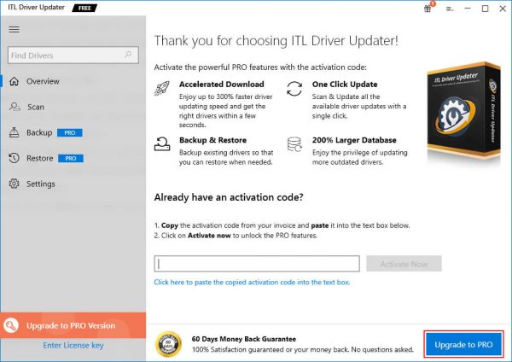
Task: Click the blue Upgrade to PRO button
Action: [463, 344]
